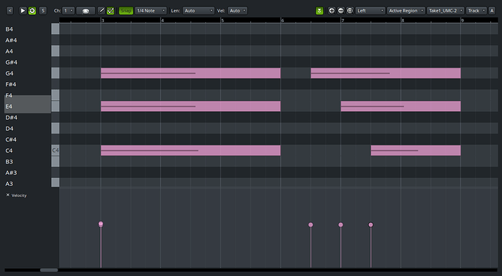Click the back arrow button
The image size is (502, 276).
pos(10,11)
